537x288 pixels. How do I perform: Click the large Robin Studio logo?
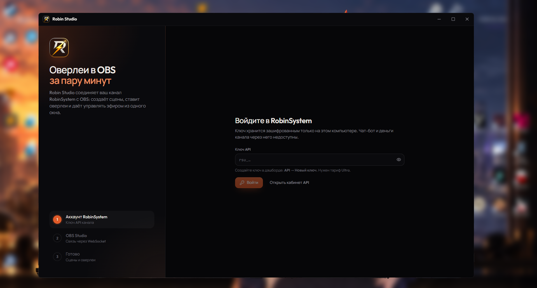pyautogui.click(x=59, y=48)
